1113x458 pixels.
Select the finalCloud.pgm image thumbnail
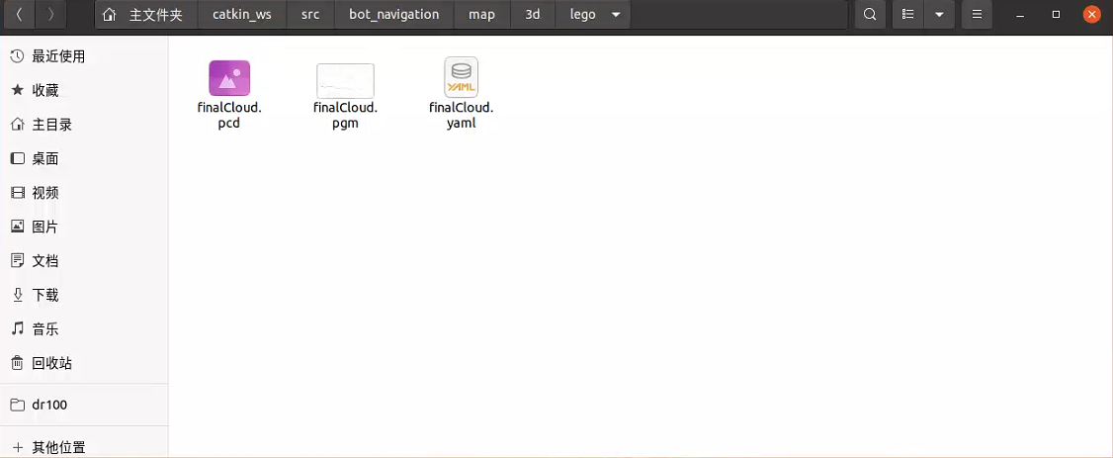[345, 81]
